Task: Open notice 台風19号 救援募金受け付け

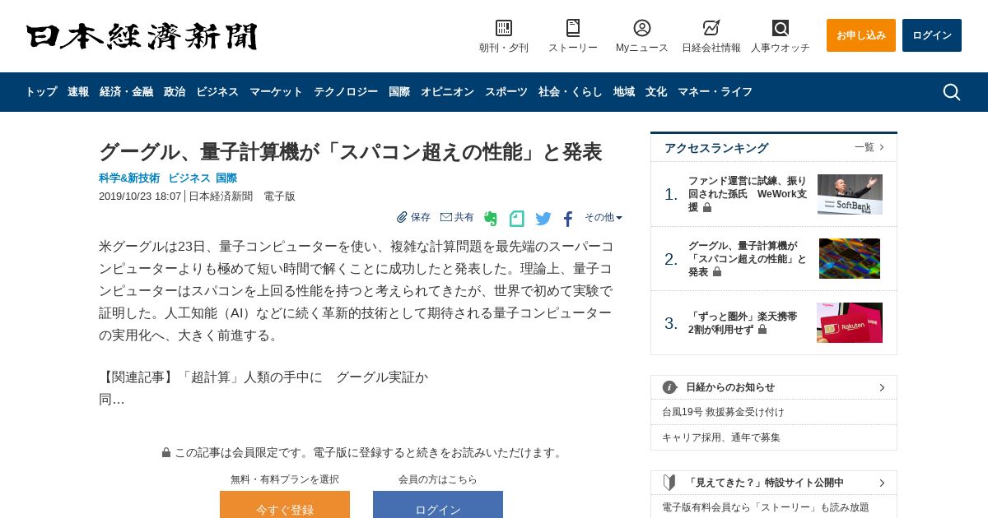Action: (x=723, y=412)
